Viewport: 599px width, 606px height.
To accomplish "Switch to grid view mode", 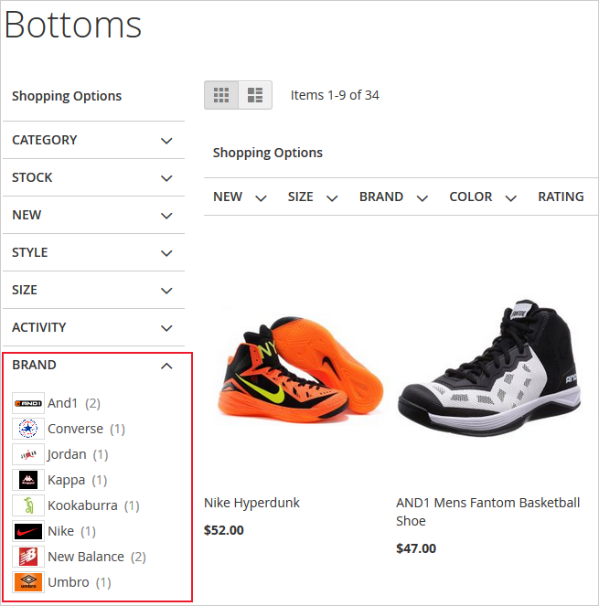I will 221,95.
